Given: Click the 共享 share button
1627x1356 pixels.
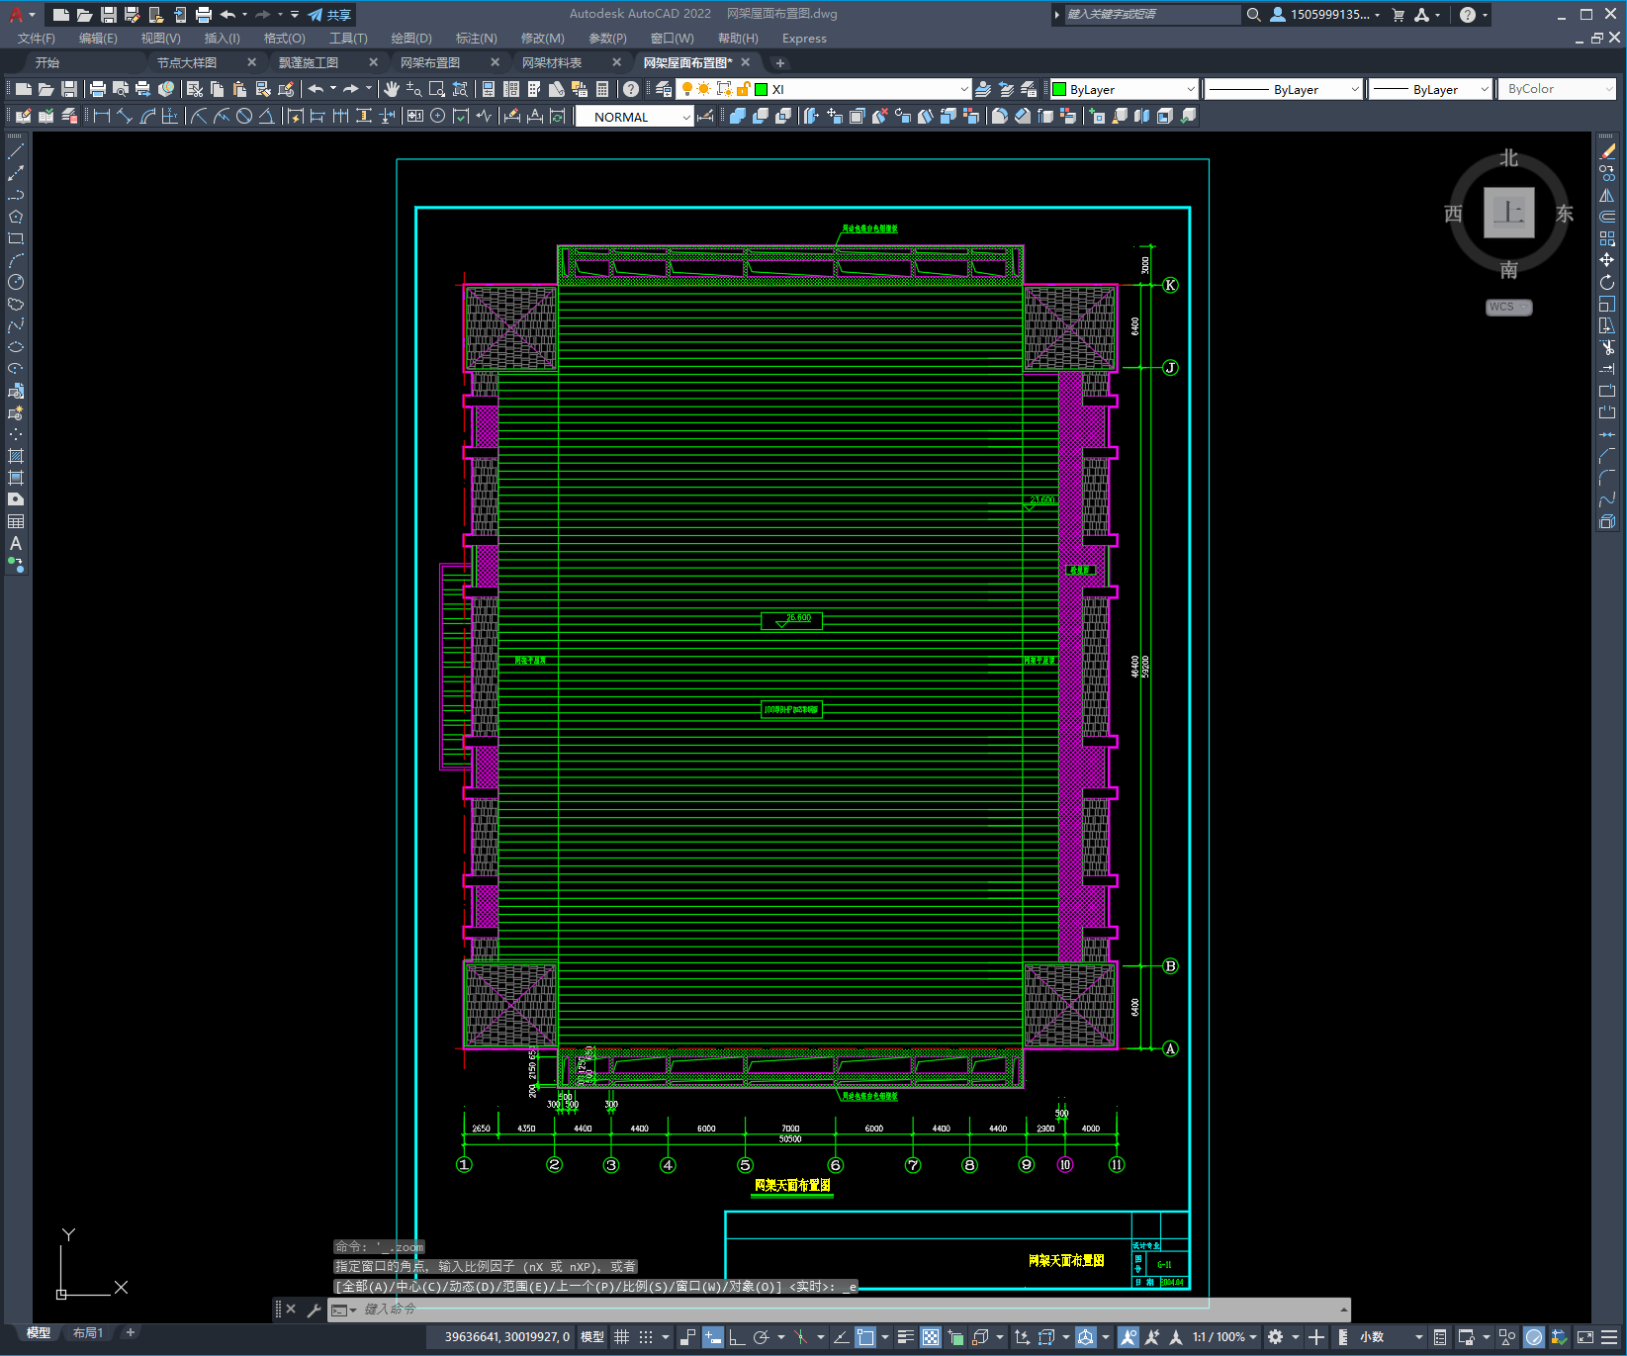Looking at the screenshot, I should coord(329,15).
